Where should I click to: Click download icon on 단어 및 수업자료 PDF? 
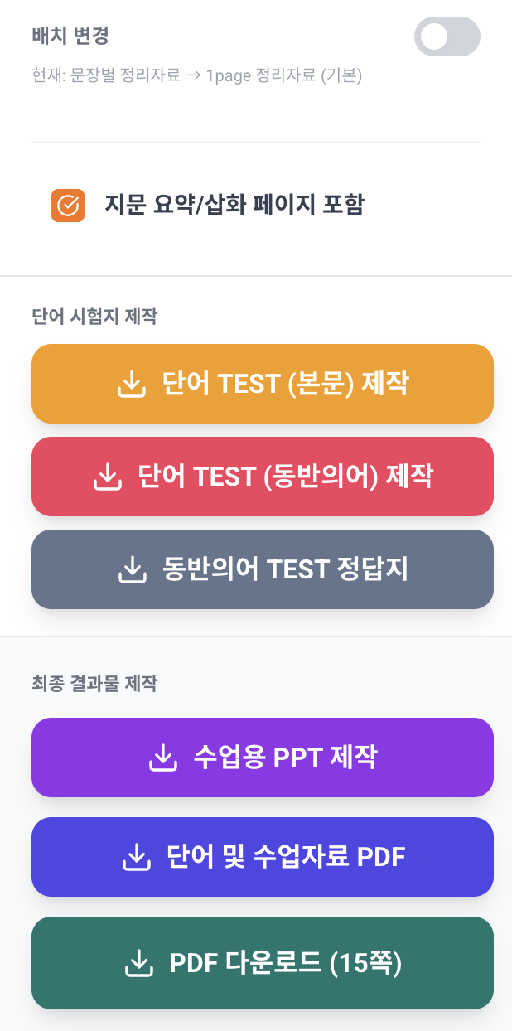(136, 857)
